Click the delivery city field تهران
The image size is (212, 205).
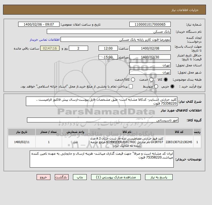150,72
